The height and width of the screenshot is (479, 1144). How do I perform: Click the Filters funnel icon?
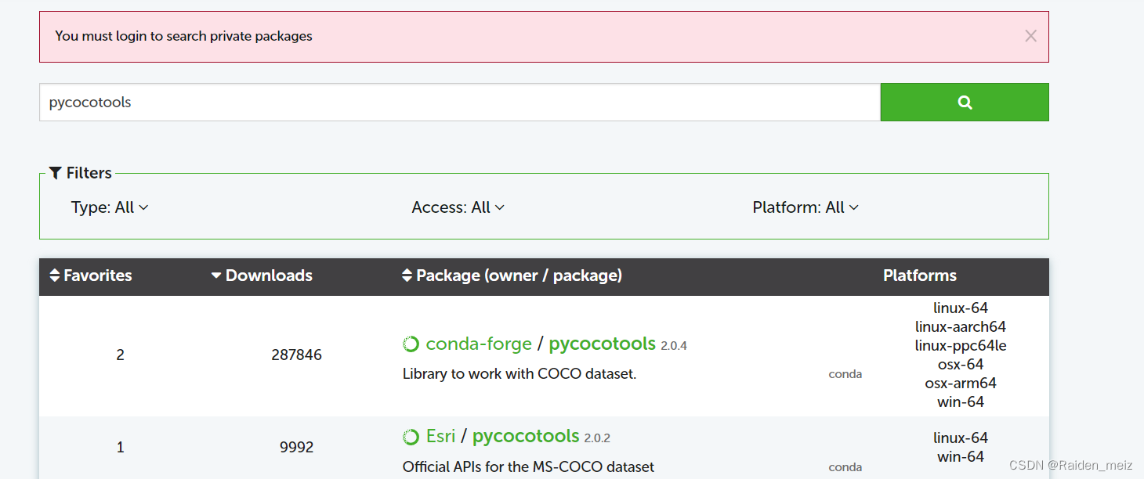tap(54, 172)
